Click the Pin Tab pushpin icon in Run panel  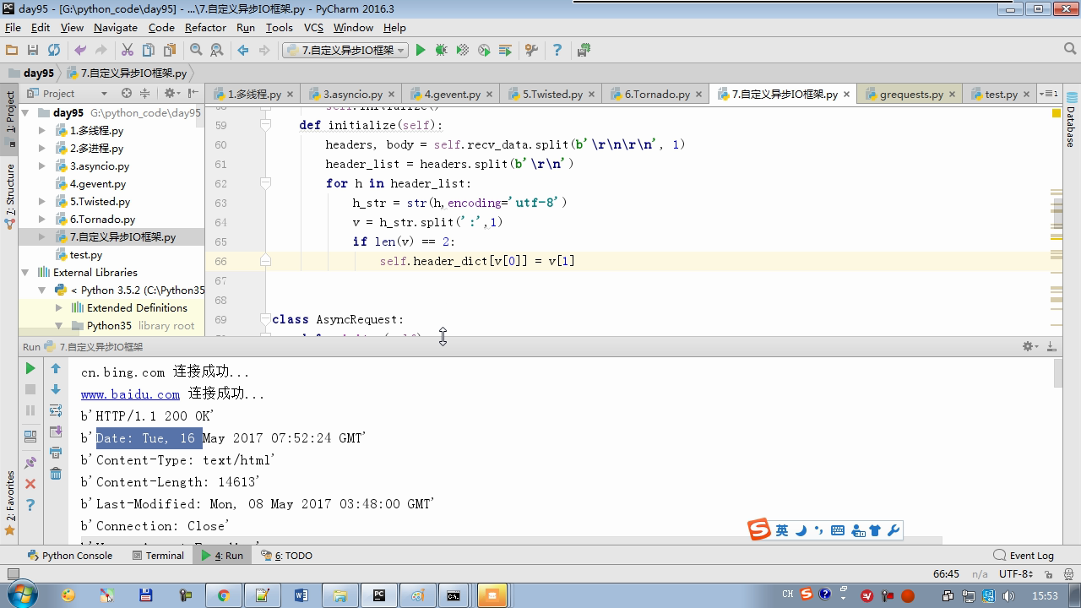click(x=30, y=462)
